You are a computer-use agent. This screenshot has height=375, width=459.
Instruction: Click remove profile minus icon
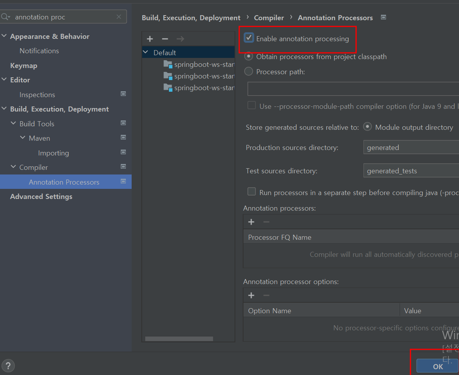click(x=165, y=39)
